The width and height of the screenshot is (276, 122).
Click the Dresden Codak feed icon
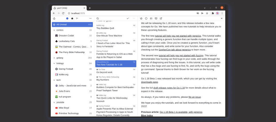(57, 36)
